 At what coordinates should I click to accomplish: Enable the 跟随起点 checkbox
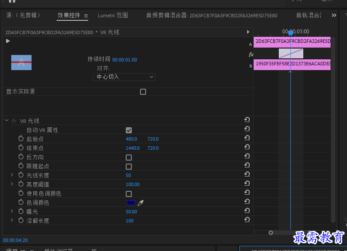click(129, 167)
